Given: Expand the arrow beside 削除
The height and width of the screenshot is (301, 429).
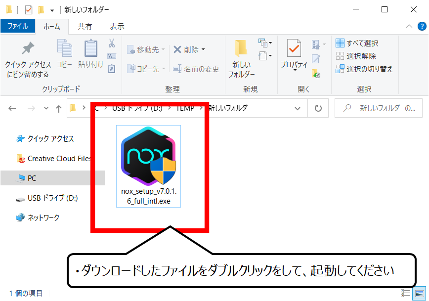Looking at the screenshot, I should click(203, 49).
